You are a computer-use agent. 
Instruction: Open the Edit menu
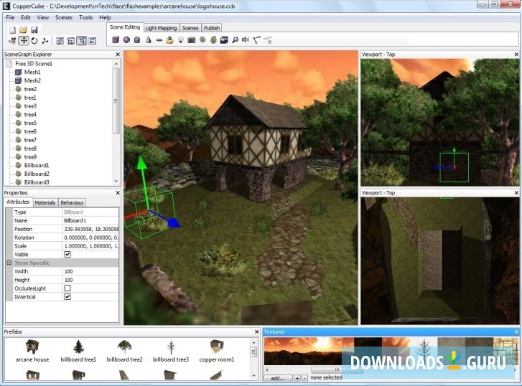[26, 17]
